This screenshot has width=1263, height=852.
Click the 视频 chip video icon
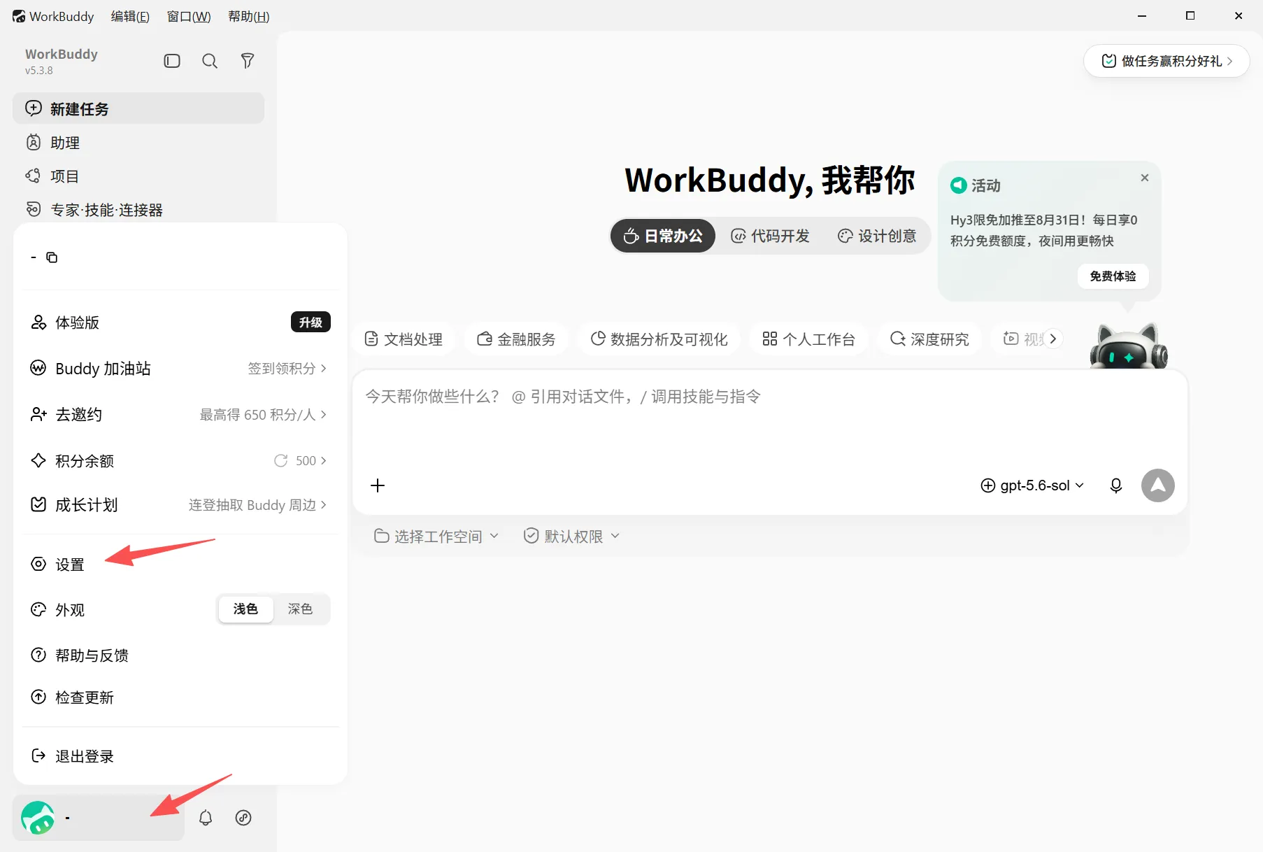(1011, 339)
